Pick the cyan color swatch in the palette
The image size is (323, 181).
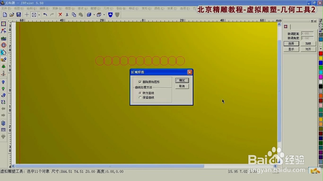321,72
